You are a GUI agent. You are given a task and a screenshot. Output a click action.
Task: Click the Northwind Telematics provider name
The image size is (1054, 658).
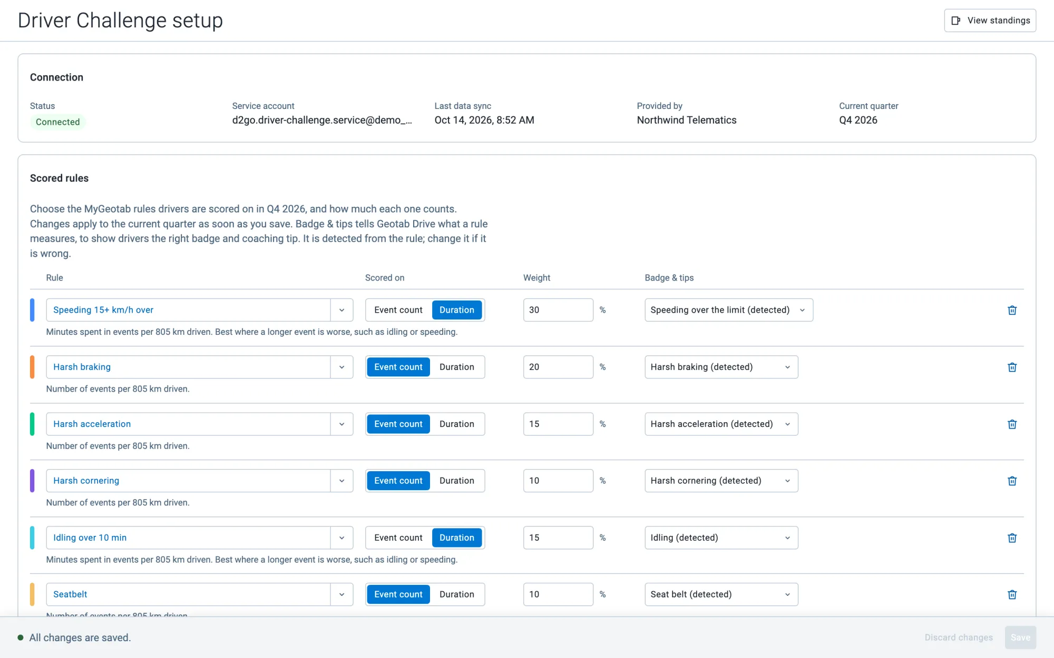687,120
